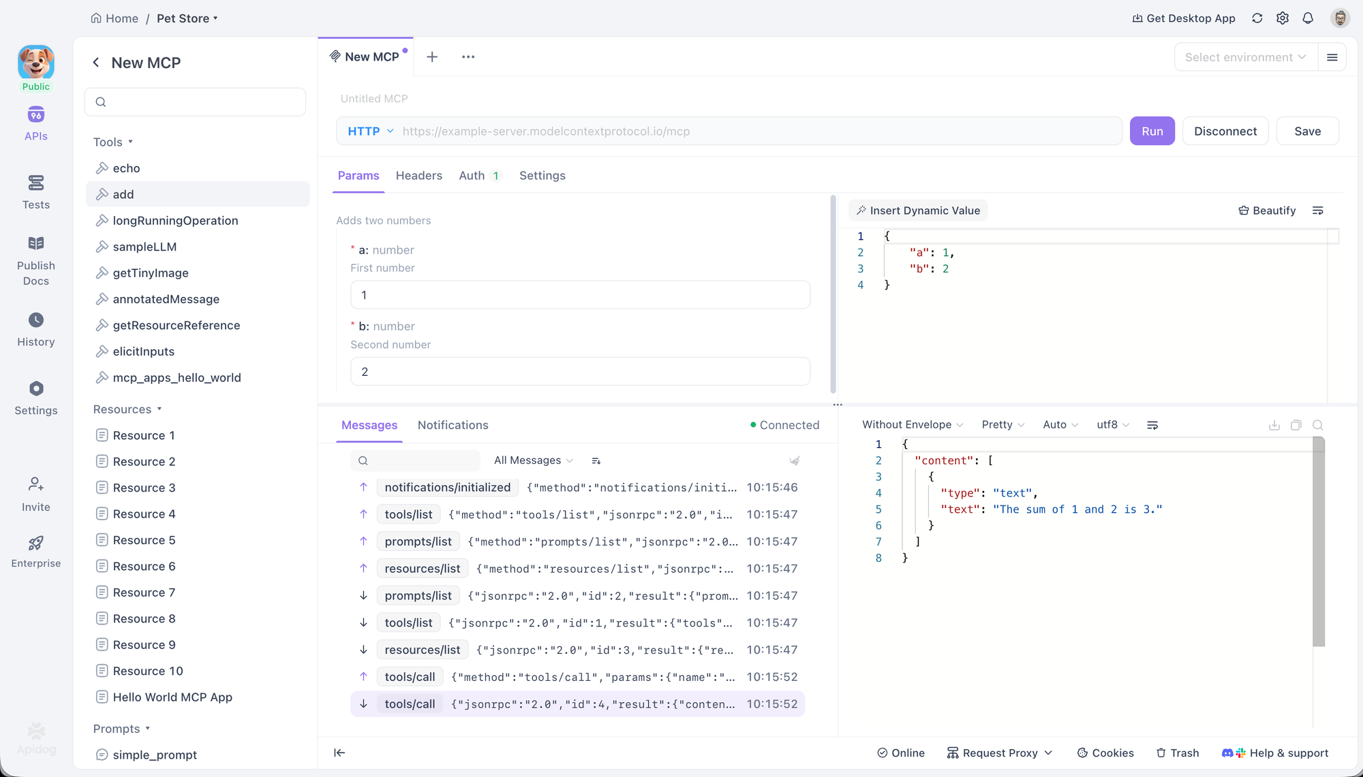
Task: Open the Select environment dropdown
Action: [x=1244, y=57]
